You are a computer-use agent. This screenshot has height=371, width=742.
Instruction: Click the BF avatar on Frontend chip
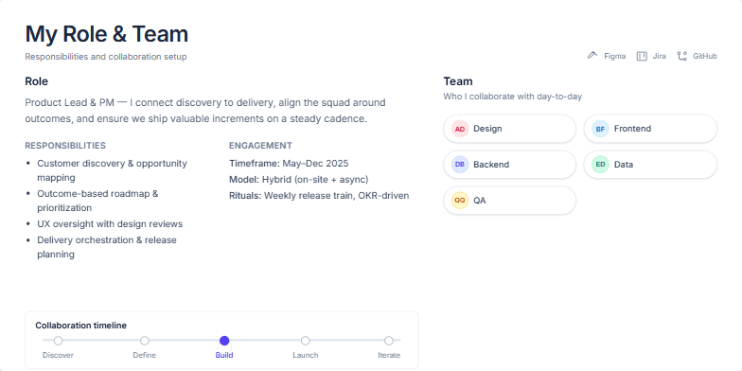pyautogui.click(x=600, y=129)
